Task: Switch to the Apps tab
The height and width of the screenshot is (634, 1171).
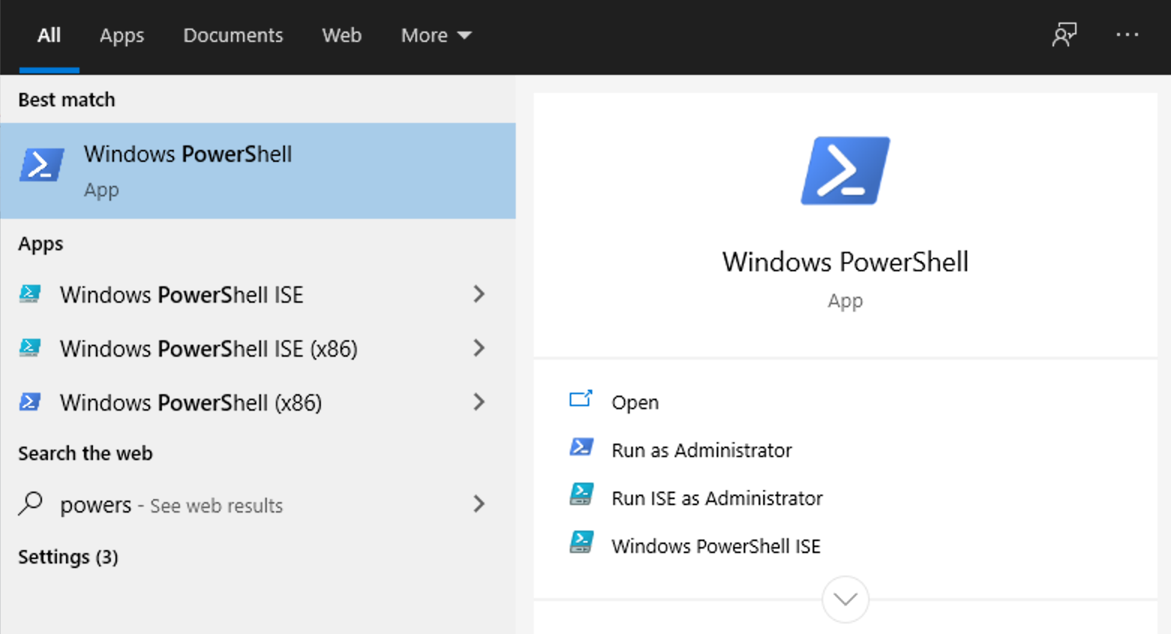Action: (121, 35)
